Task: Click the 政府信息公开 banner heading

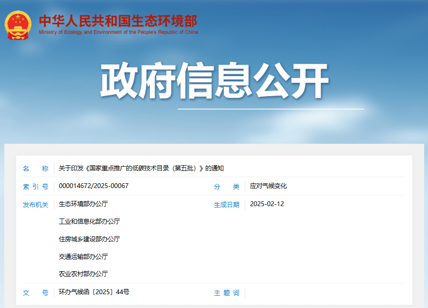Action: (214, 81)
